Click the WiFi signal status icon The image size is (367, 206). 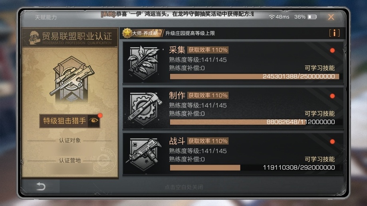(x=272, y=17)
